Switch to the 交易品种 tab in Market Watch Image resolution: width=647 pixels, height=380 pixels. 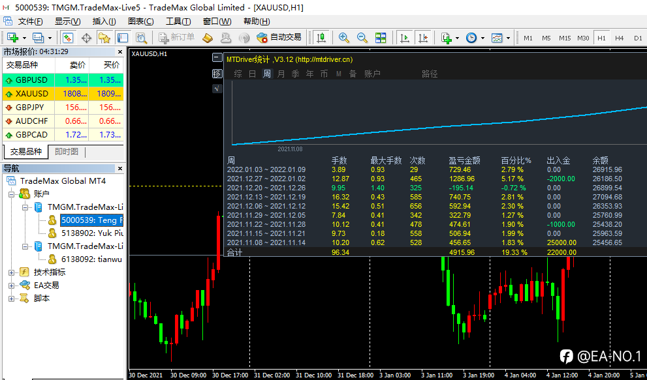click(x=25, y=152)
